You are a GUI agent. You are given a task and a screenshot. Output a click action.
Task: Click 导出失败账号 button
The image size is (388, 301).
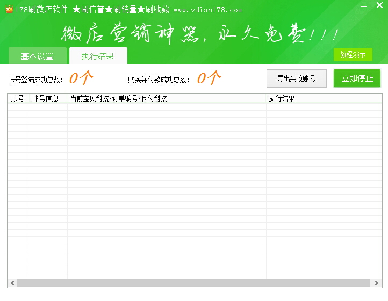(x=297, y=78)
